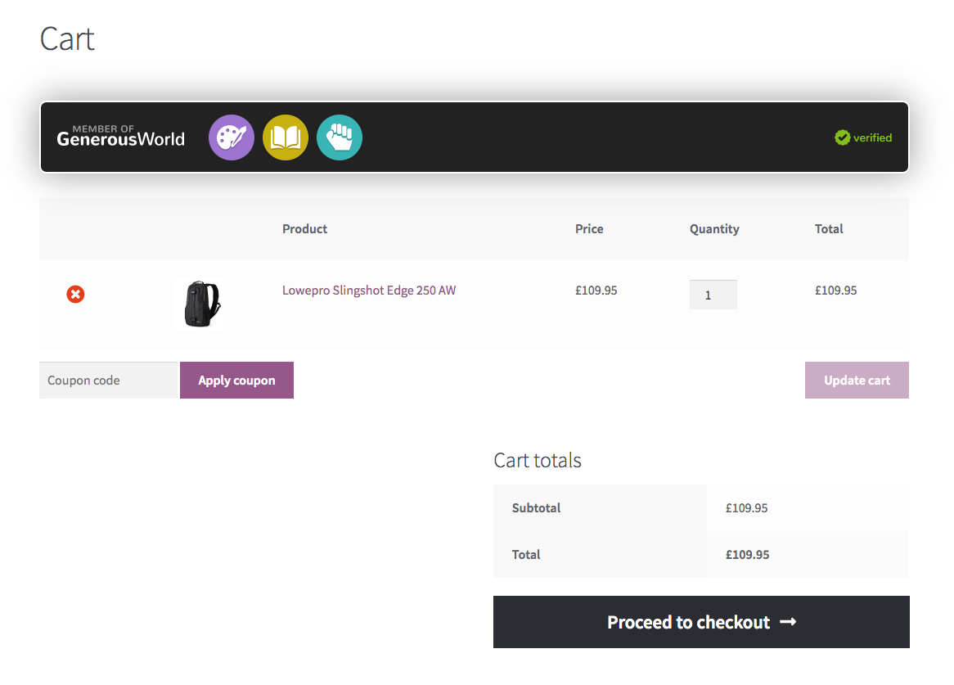954x685 pixels.
Task: Click the Total label in cart totals
Action: (525, 554)
